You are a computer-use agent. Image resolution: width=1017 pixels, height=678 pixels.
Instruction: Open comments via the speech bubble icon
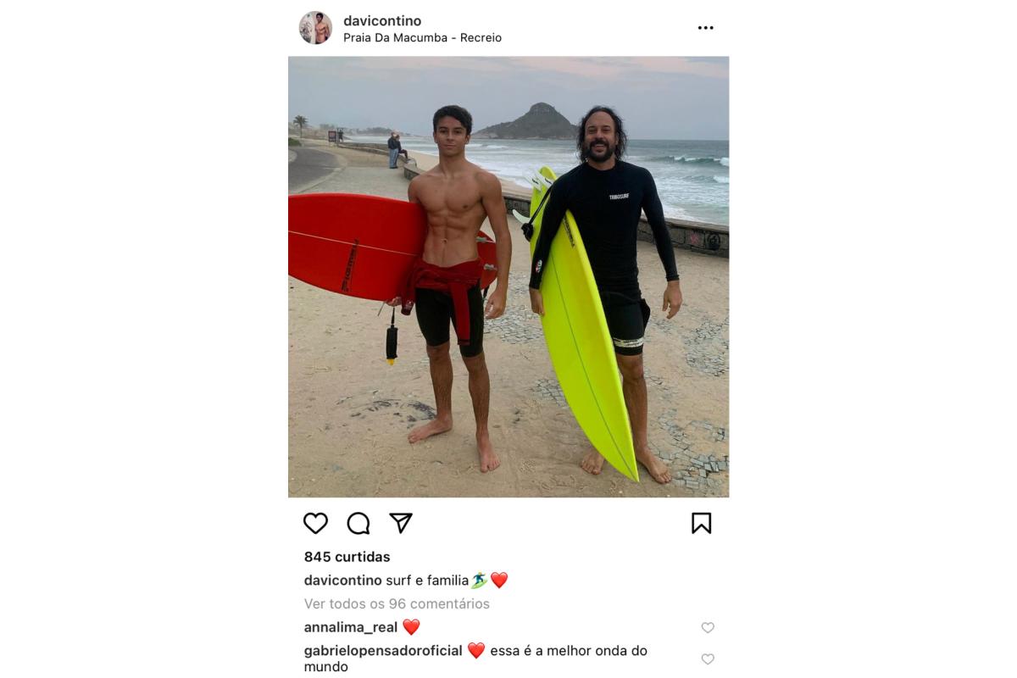[x=358, y=524]
